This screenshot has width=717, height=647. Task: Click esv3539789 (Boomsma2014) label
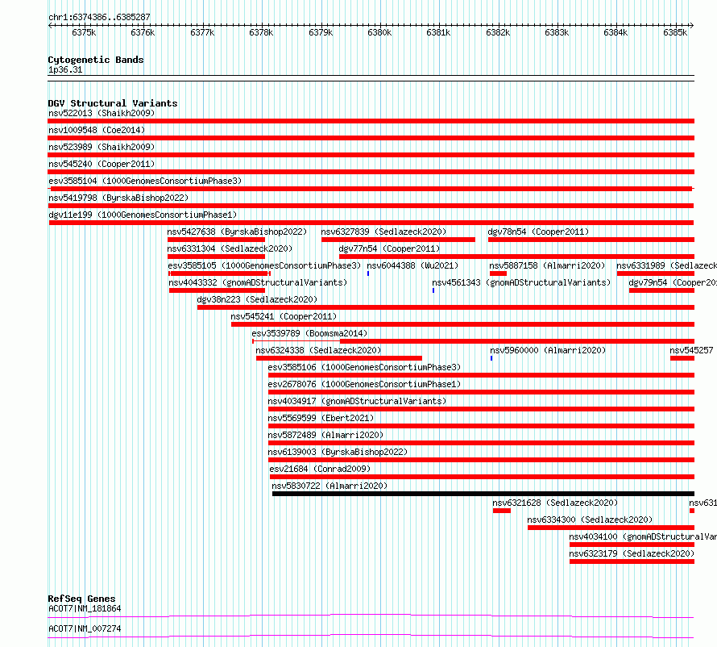(309, 333)
